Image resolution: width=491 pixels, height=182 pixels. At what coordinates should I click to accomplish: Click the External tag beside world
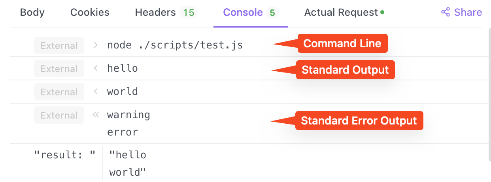[x=59, y=92]
